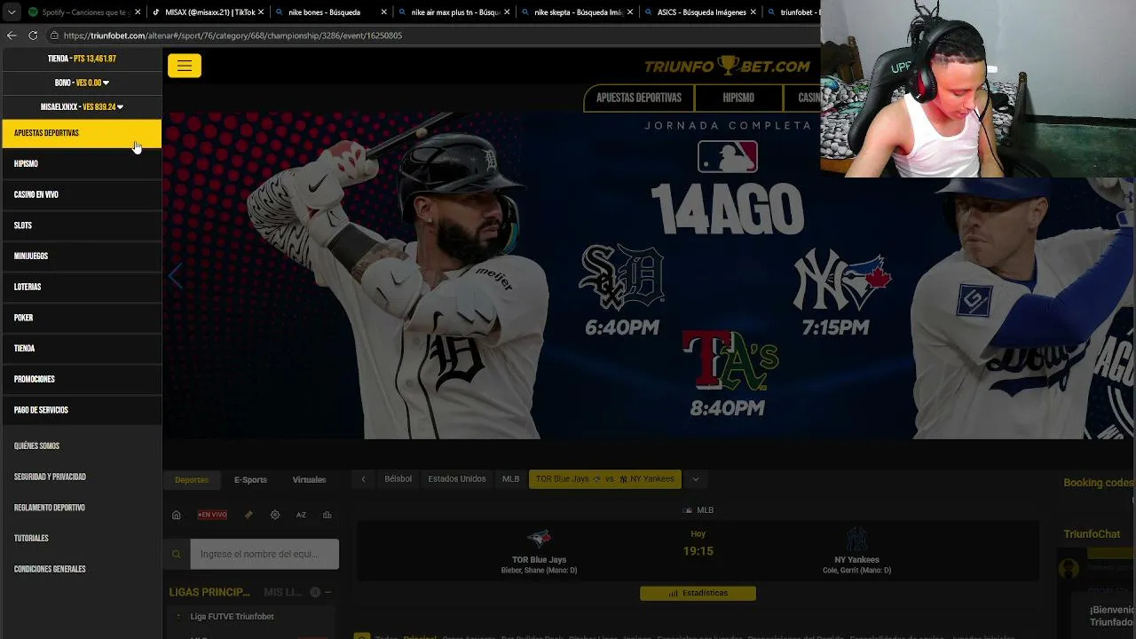
Task: Expand the event selector dropdown arrow
Action: pos(696,479)
